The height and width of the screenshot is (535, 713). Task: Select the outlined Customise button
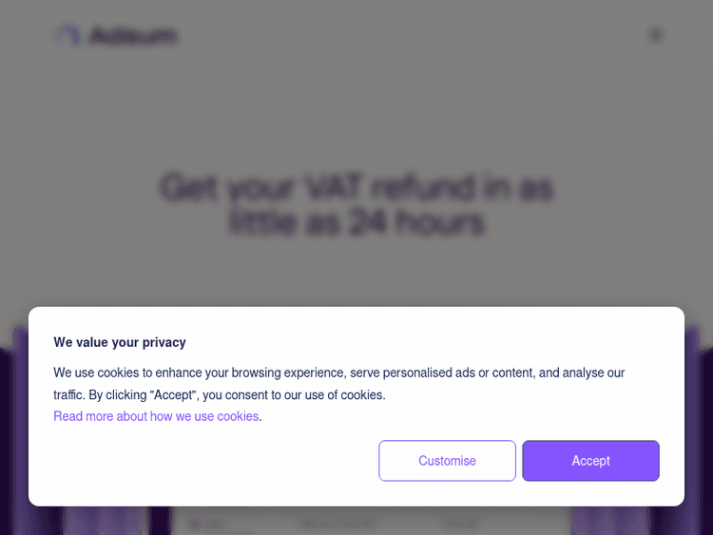point(447,461)
